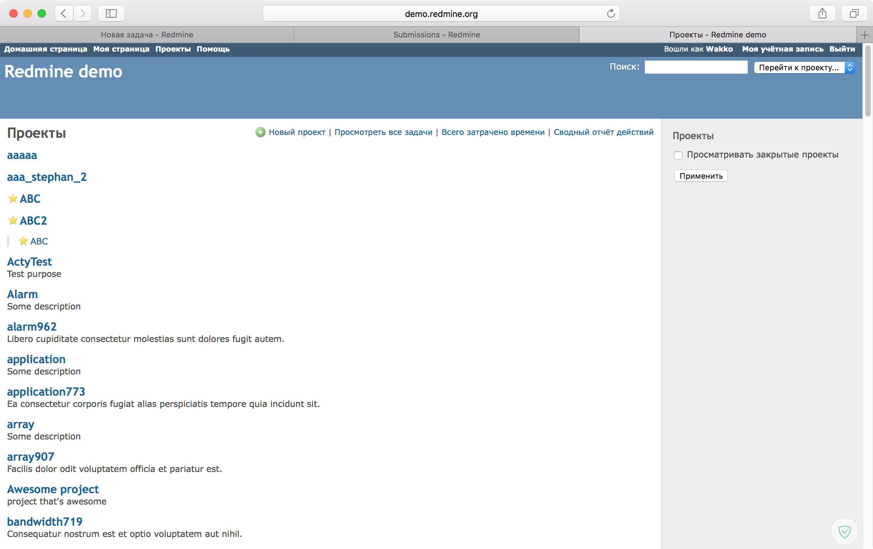873x549 pixels.
Task: Click the 'Redmine demo' header title
Action: click(63, 71)
